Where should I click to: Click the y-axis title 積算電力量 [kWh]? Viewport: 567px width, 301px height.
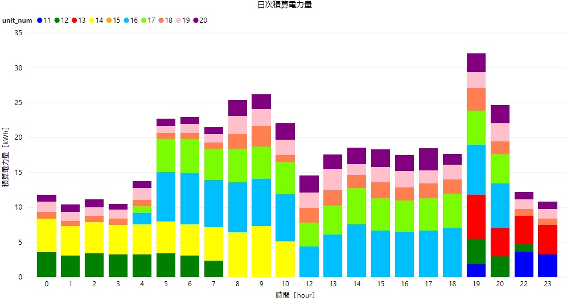(x=6, y=157)
